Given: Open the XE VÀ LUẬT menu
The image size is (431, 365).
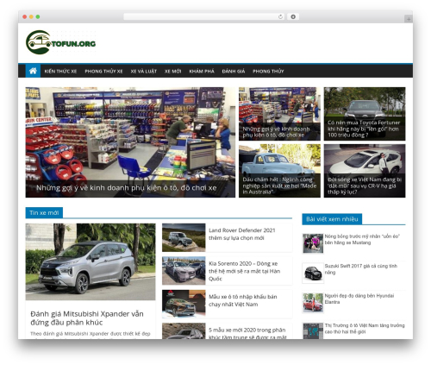Looking at the screenshot, I should pyautogui.click(x=144, y=71).
